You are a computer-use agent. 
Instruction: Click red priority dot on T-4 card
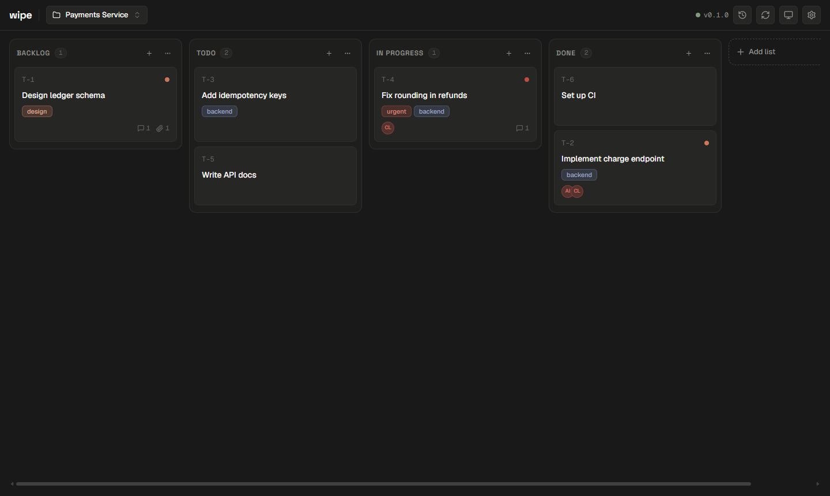click(x=527, y=80)
